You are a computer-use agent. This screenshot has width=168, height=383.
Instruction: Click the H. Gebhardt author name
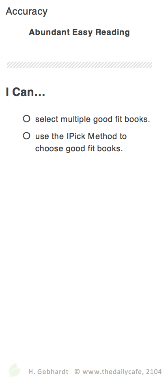[x=48, y=372]
